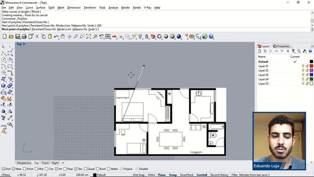314x177 pixels.
Task: Click the four-viewport layout icon
Action: click(x=108, y=36)
